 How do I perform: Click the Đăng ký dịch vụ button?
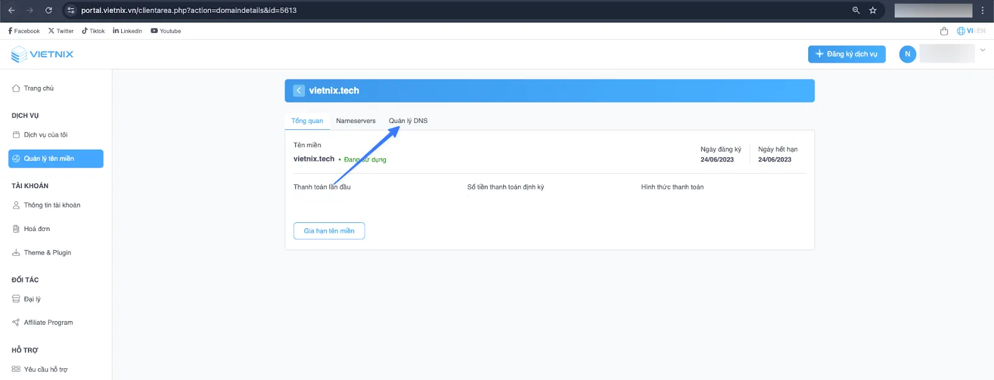[x=846, y=54]
